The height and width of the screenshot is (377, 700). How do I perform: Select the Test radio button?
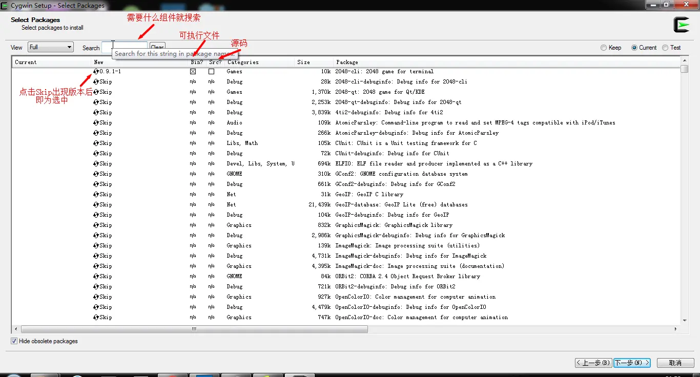coord(665,48)
